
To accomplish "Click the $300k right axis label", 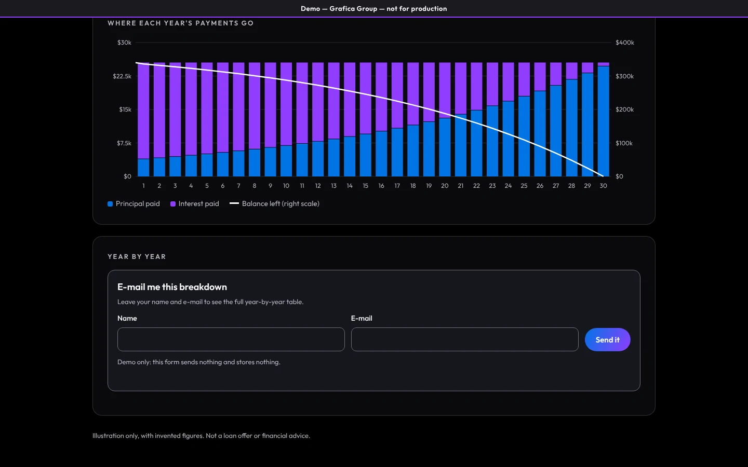I will tap(625, 76).
